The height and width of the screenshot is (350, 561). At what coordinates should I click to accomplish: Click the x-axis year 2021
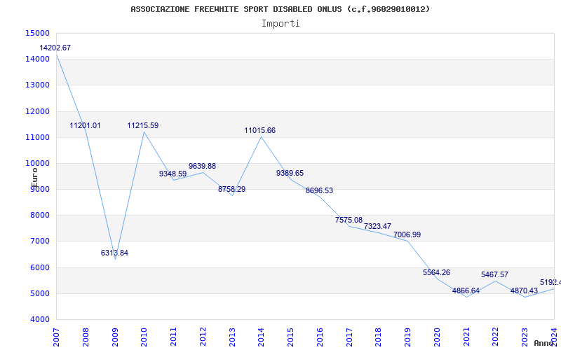click(x=466, y=337)
